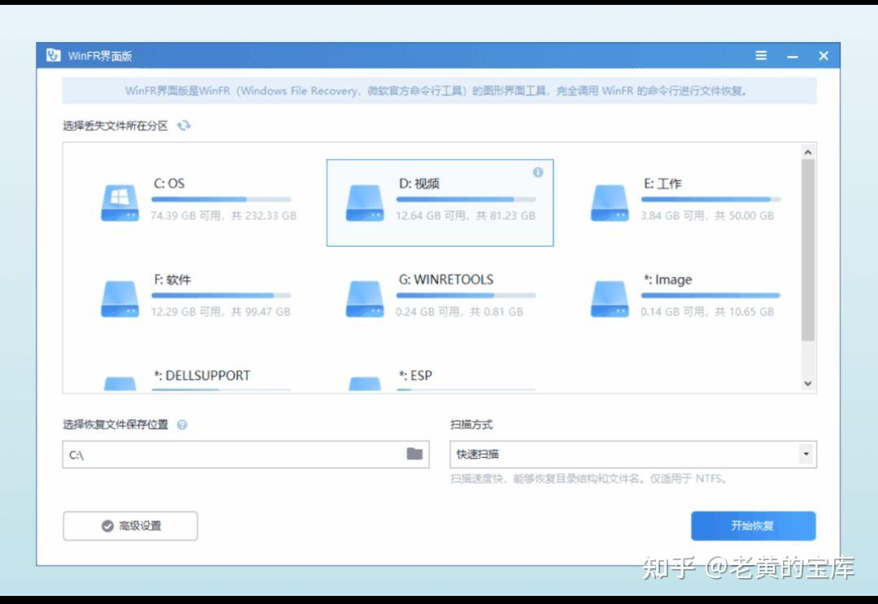Click the G: WINRETOOLS usage bar
Screen dimensions: 878x604
[467, 296]
